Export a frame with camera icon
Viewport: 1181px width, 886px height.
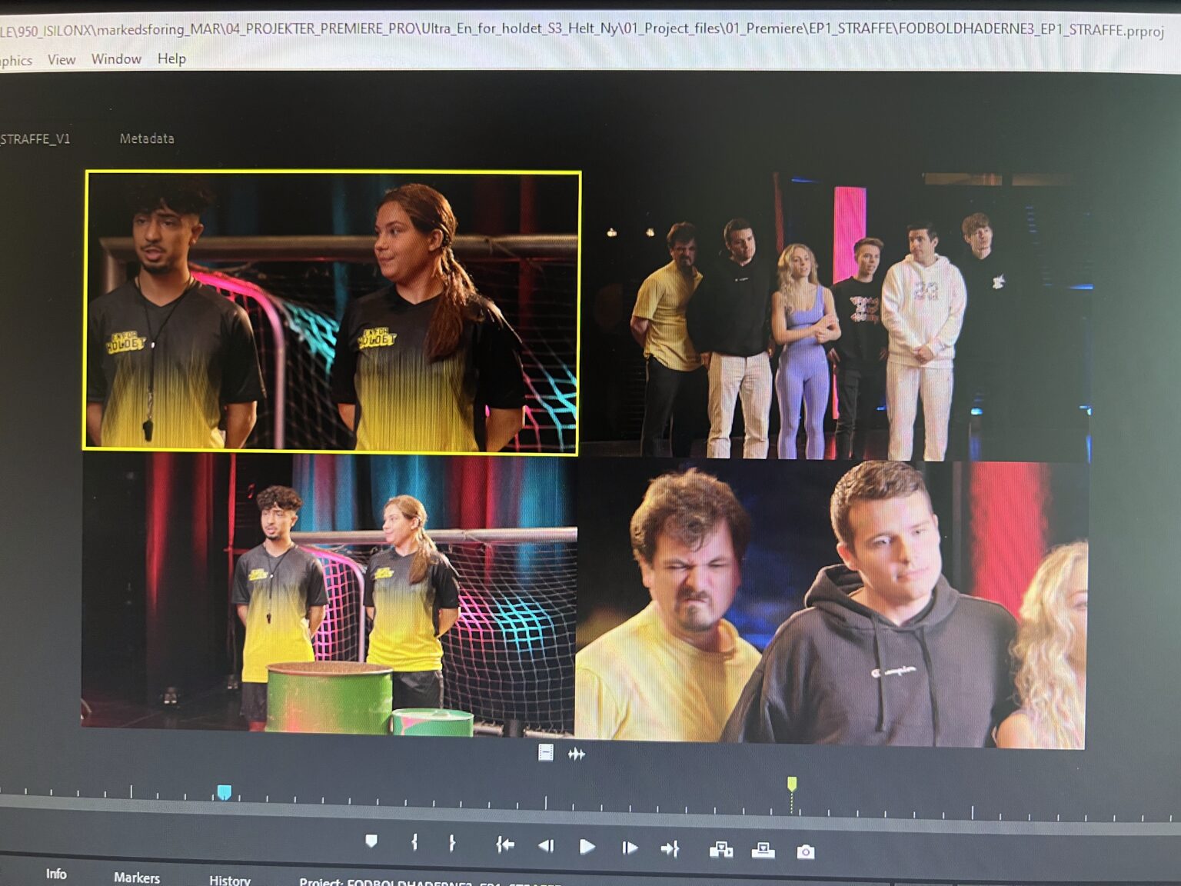pos(805,851)
